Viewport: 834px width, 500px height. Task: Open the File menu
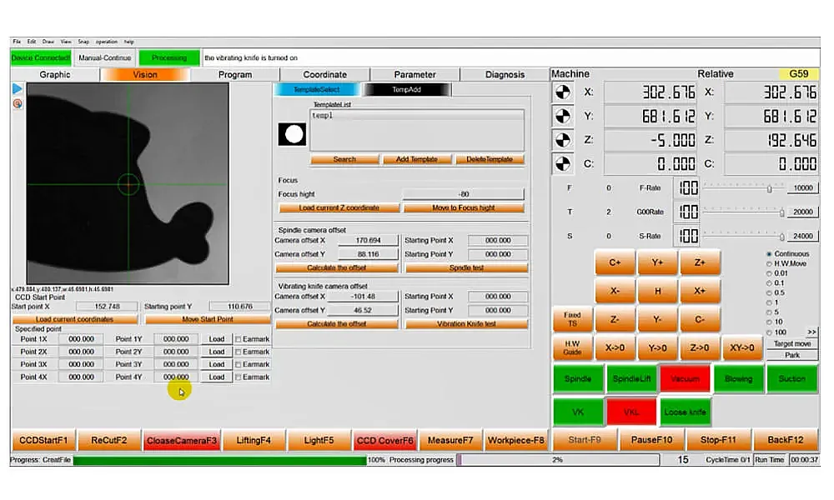coord(17,42)
